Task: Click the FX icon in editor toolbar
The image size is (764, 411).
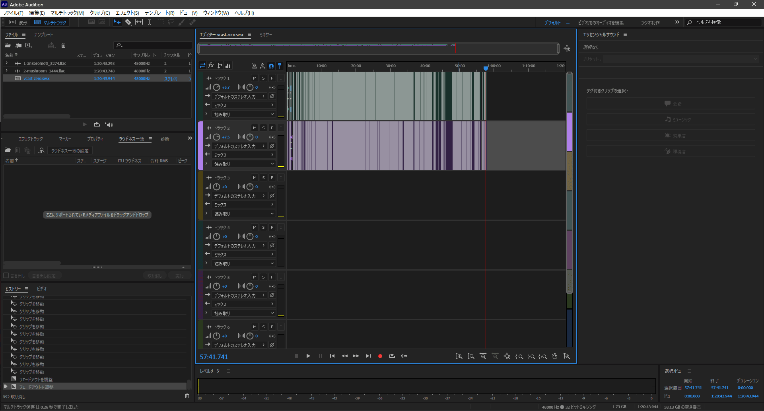Action: pos(211,66)
